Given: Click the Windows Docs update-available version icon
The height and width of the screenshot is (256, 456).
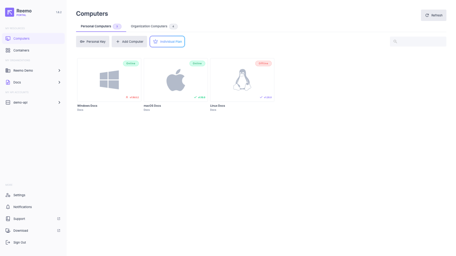Looking at the screenshot, I should point(127,97).
